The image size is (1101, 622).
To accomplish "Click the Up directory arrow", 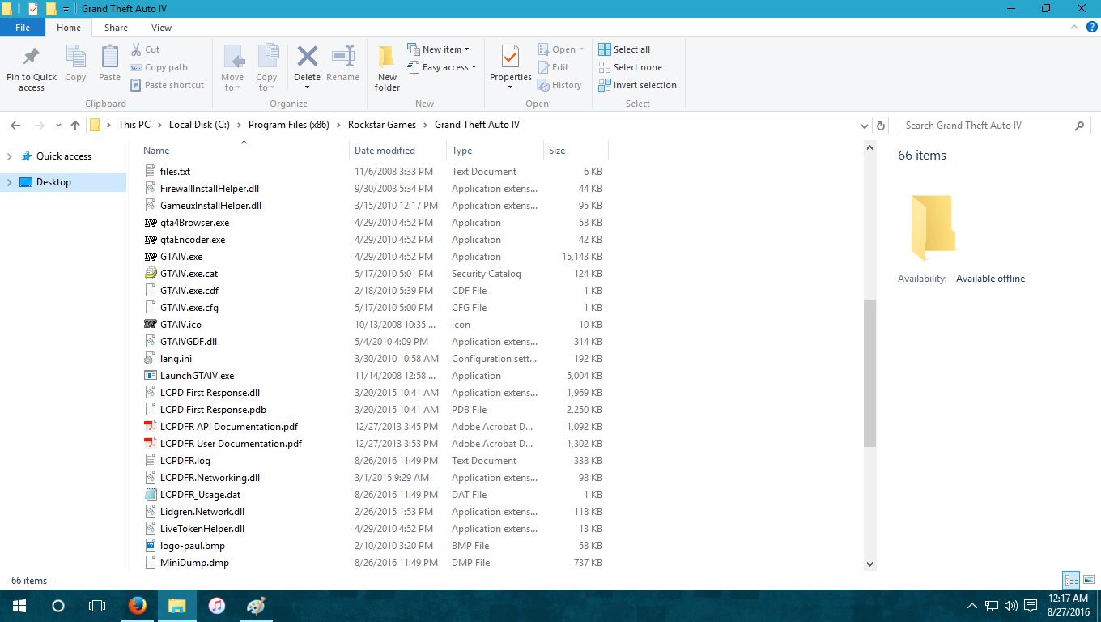I will tap(75, 126).
